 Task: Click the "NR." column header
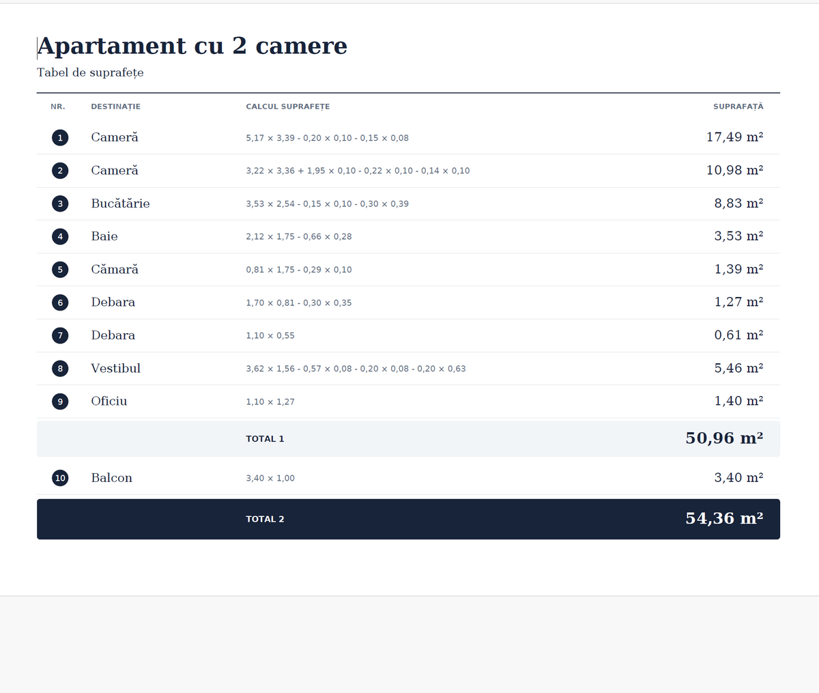[x=58, y=107]
